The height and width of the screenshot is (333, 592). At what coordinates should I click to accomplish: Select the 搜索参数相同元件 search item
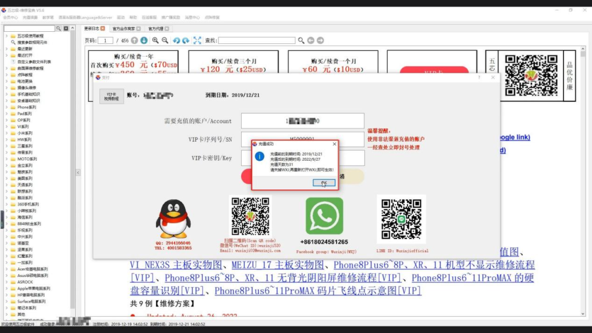32,42
